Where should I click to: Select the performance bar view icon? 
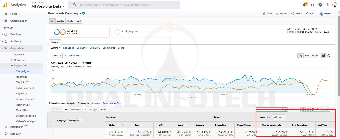tap(313, 109)
